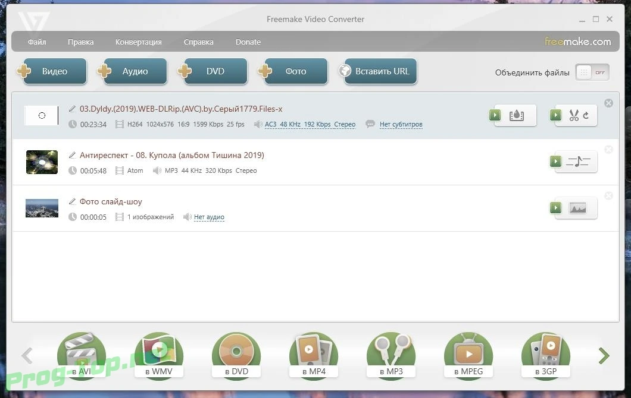Open scissors cut editor for 03.Dyldy video

pyautogui.click(x=578, y=115)
